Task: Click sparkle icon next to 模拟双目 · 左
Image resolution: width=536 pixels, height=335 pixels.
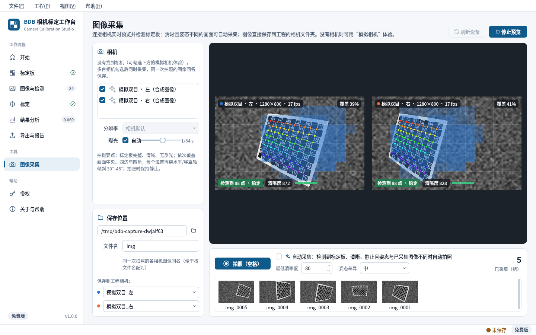Action: click(112, 89)
